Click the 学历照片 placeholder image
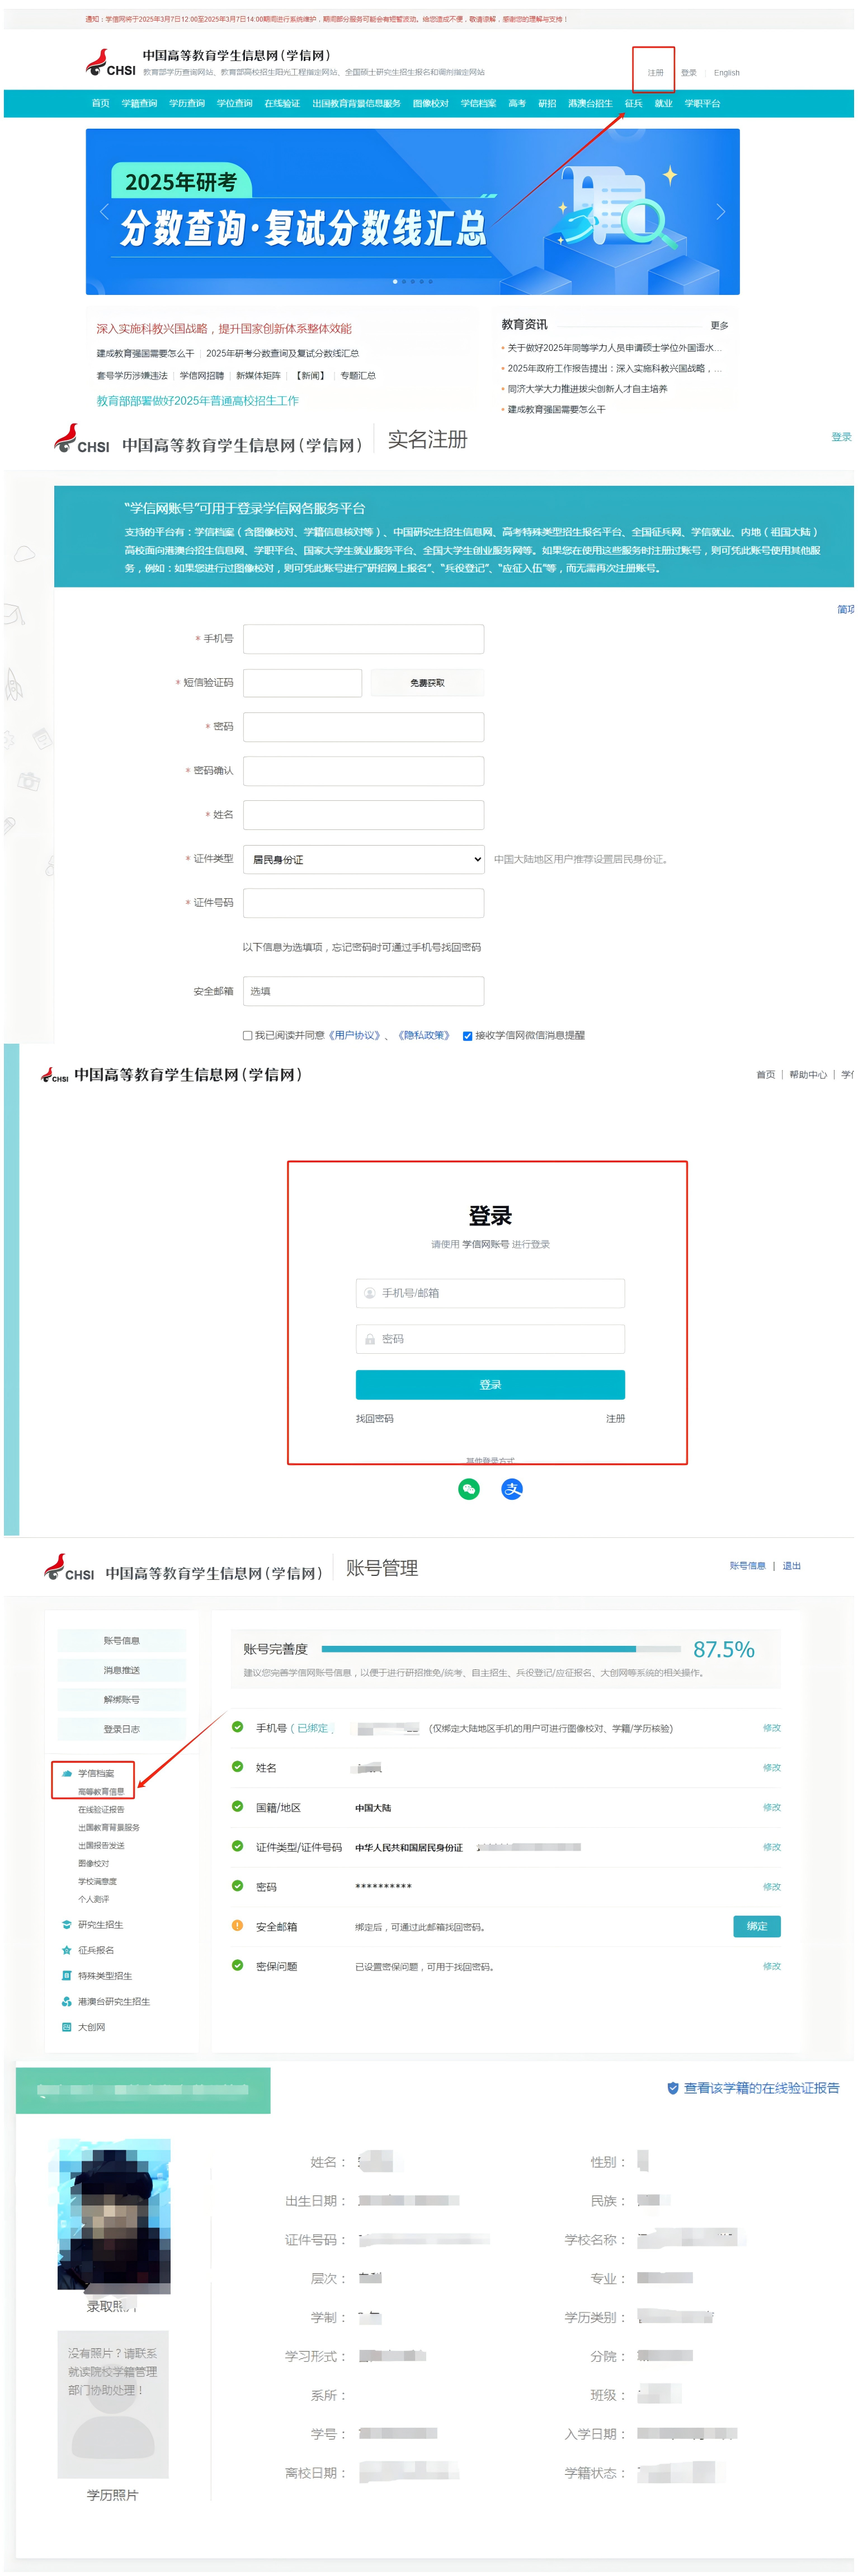The height and width of the screenshot is (2576, 858). point(112,2404)
